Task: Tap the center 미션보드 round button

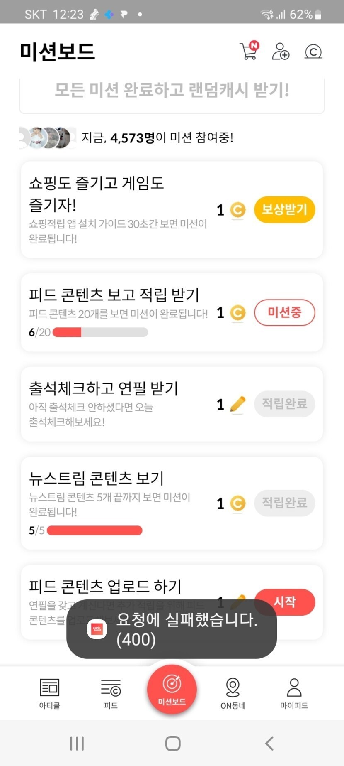Action: tap(172, 689)
